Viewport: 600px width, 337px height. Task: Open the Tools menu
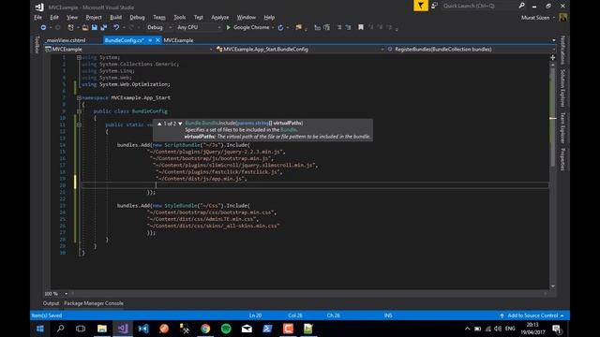[179, 18]
